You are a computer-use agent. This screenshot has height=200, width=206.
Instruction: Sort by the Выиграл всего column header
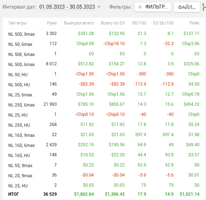(x=79, y=23)
